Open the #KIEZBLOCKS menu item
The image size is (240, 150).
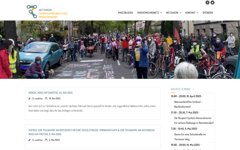126,13
